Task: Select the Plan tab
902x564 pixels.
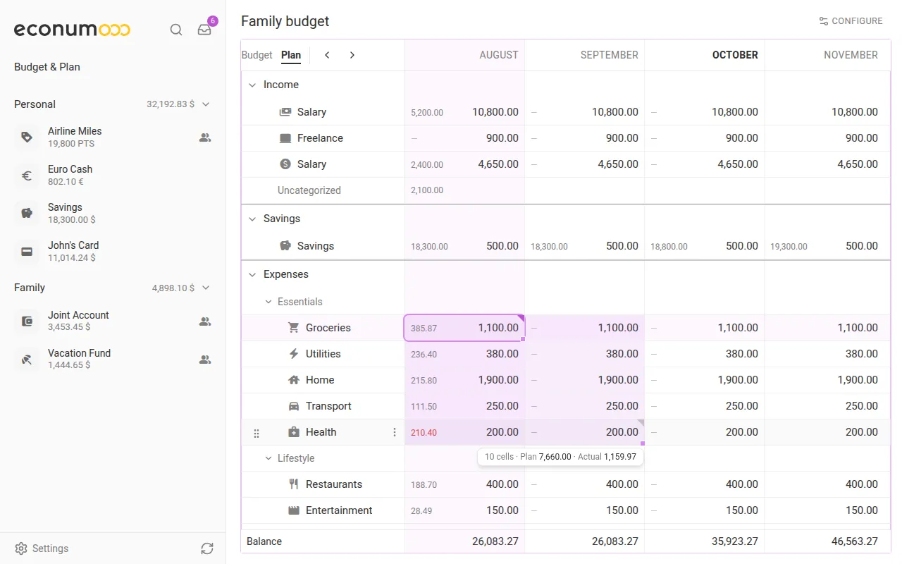Action: [x=291, y=55]
